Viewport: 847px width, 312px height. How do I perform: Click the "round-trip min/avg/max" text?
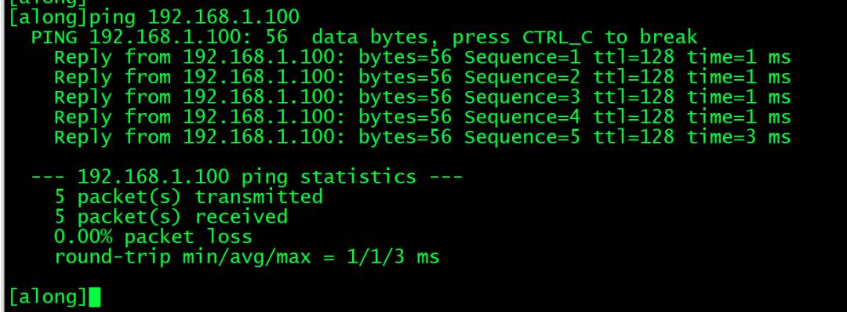click(183, 256)
